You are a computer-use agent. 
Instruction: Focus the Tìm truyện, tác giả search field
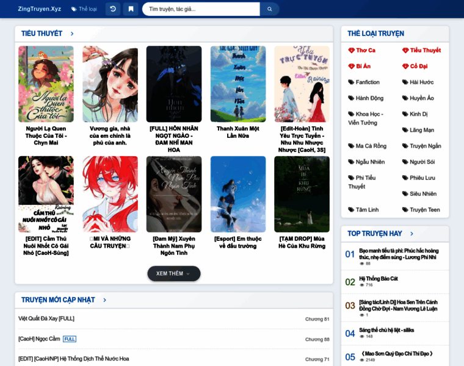coord(201,9)
